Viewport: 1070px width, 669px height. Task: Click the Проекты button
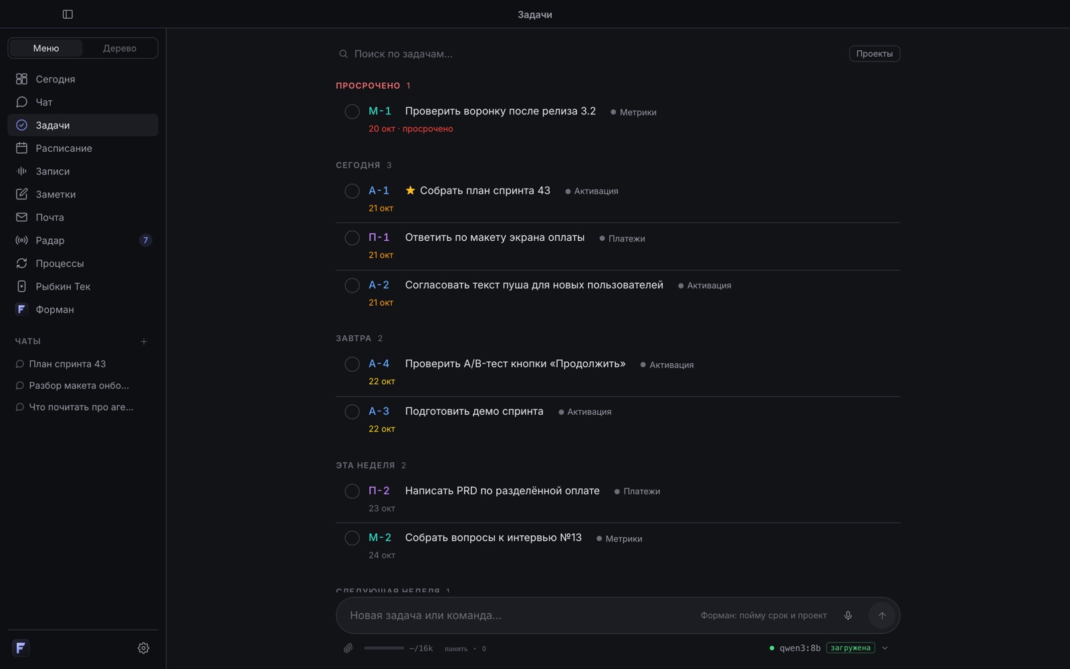pyautogui.click(x=874, y=54)
